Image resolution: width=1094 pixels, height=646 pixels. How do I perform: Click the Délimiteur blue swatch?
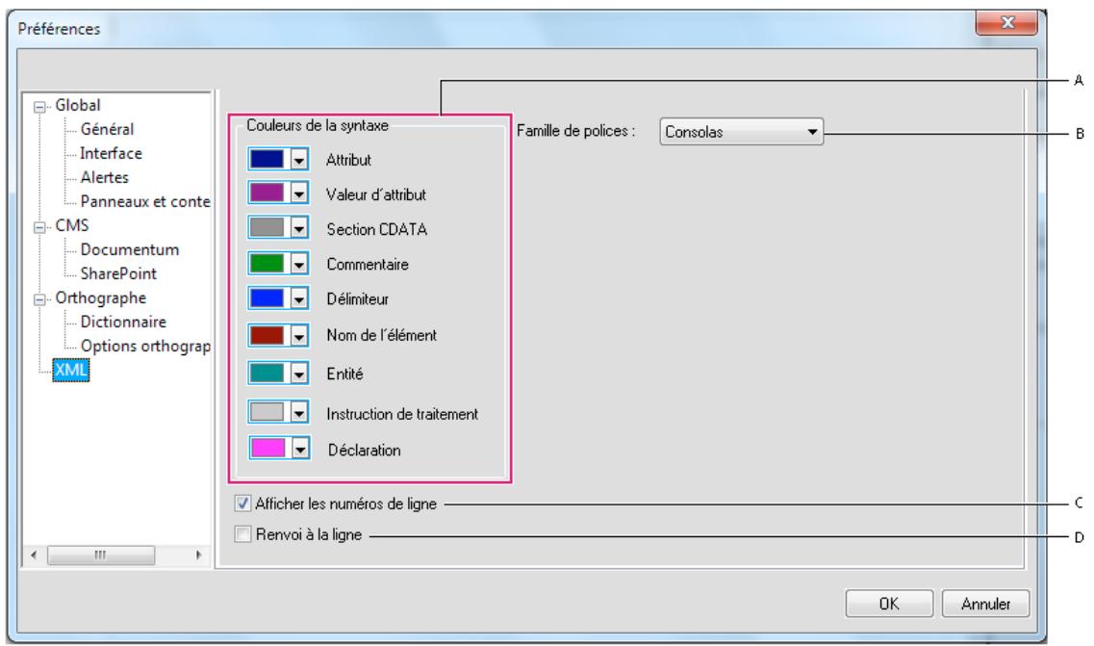pyautogui.click(x=267, y=298)
